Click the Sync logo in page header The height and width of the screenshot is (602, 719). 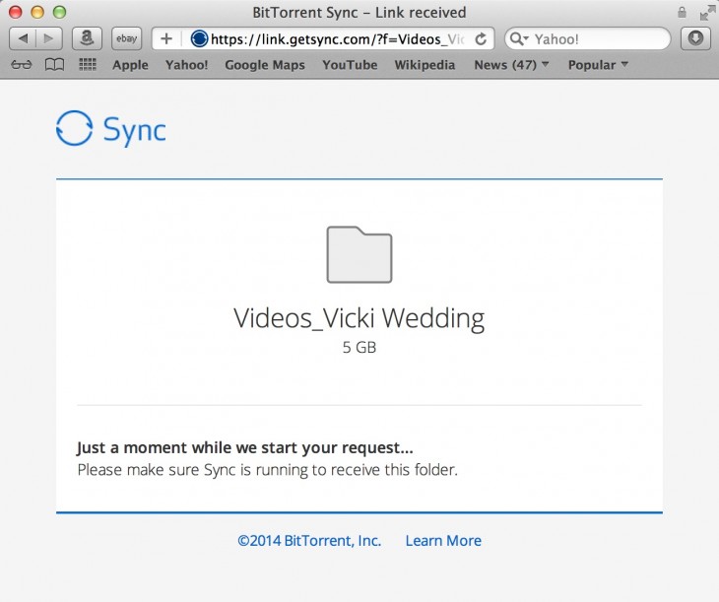tap(110, 129)
